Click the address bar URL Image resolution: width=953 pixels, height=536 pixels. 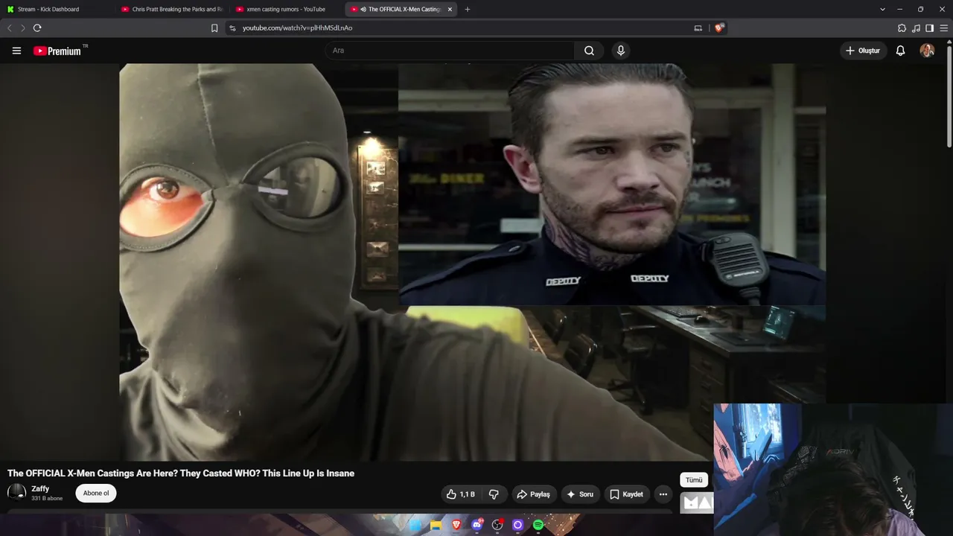[x=297, y=28]
